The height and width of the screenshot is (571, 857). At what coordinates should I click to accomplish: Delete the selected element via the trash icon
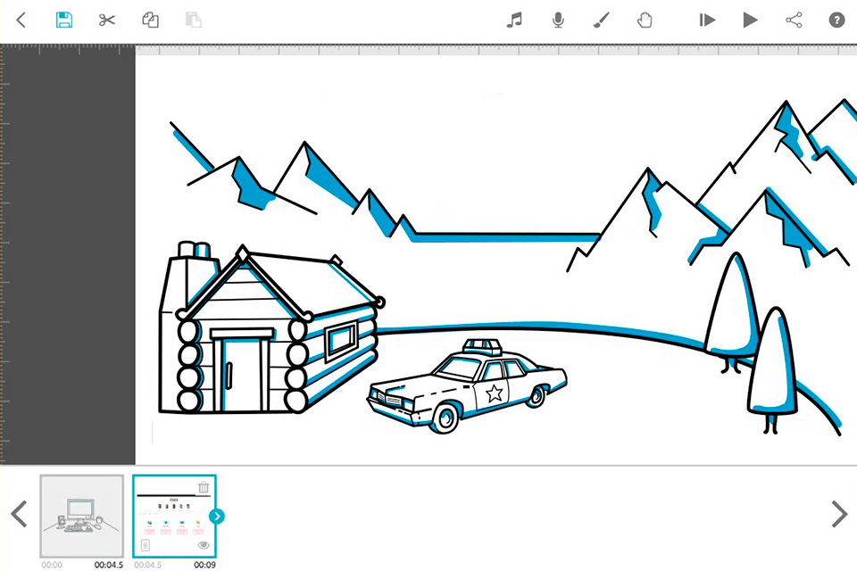click(204, 488)
